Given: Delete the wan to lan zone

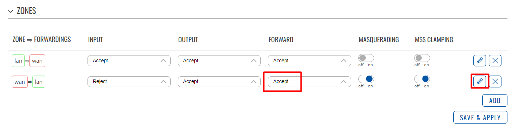Looking at the screenshot, I should tap(495, 82).
